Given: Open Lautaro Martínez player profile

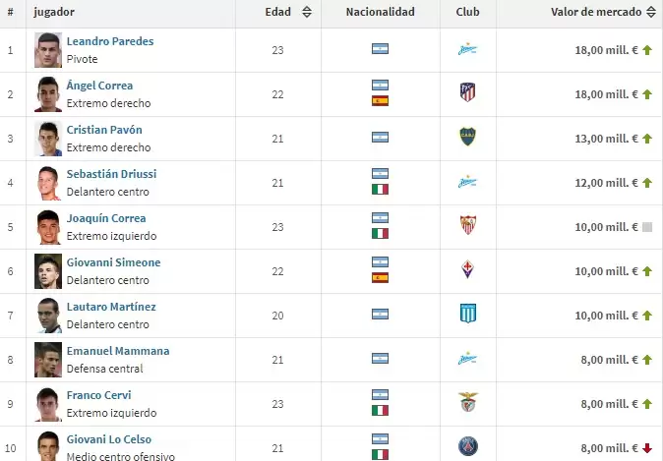Looking at the screenshot, I should [111, 307].
